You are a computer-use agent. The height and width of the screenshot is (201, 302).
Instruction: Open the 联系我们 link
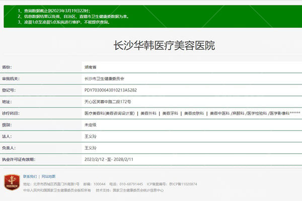tap(30, 176)
